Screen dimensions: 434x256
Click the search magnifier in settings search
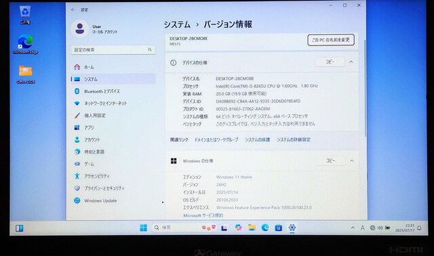pyautogui.click(x=150, y=50)
